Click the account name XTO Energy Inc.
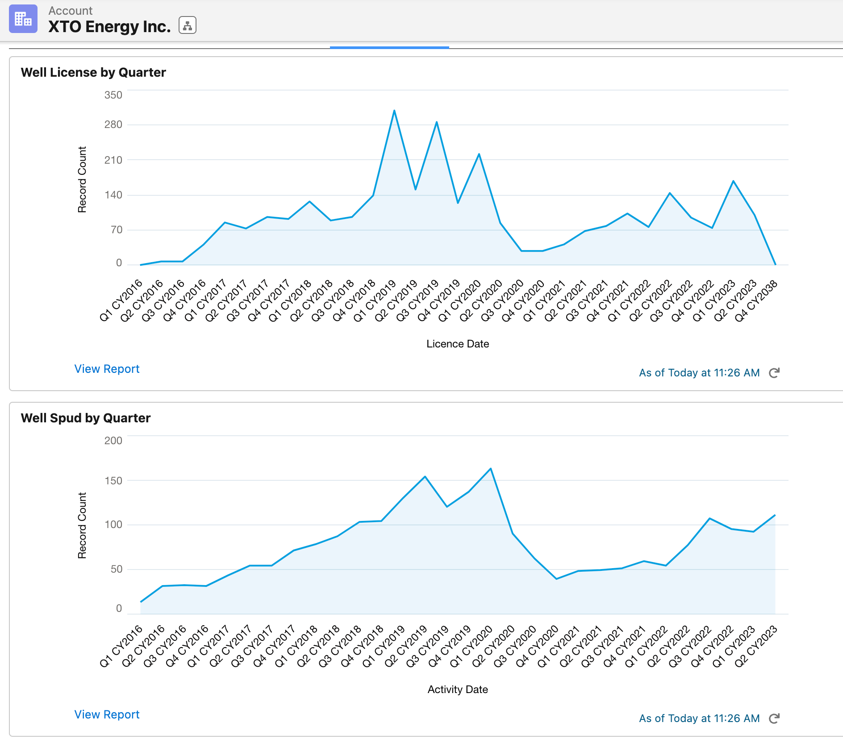843x743 pixels. [x=109, y=26]
